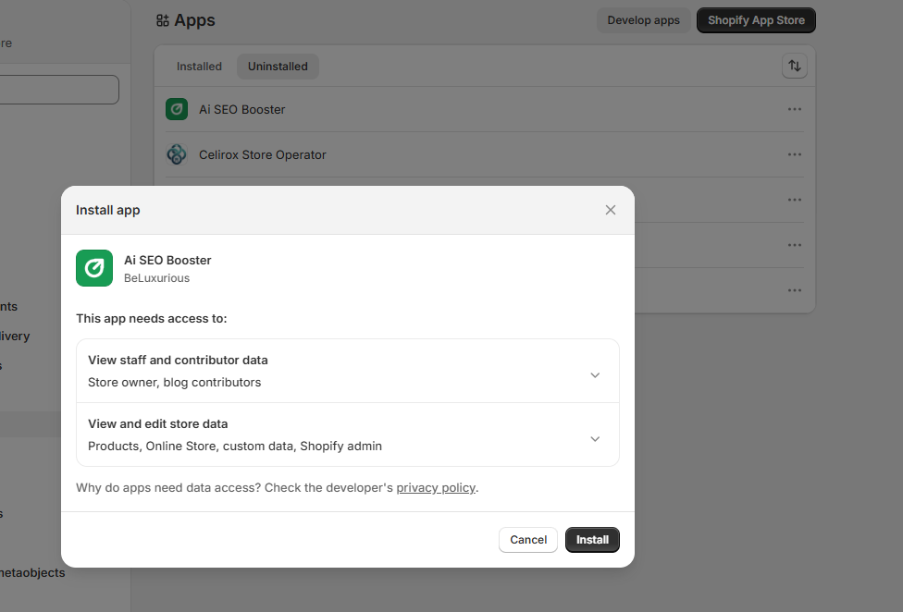The height and width of the screenshot is (612, 903).
Task: Click the sort arrows icon button
Action: tap(794, 66)
